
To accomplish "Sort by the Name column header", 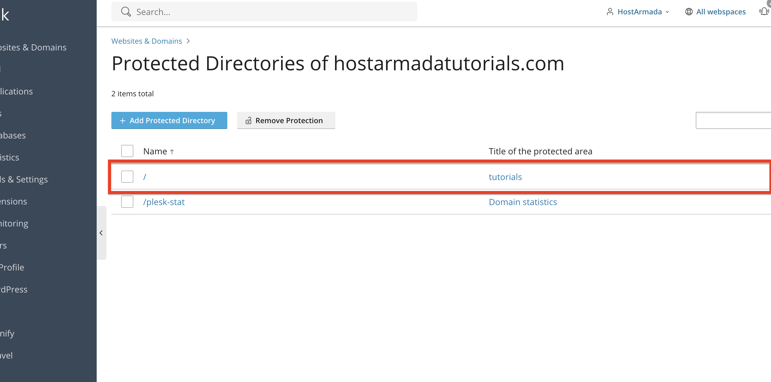I will pos(158,151).
